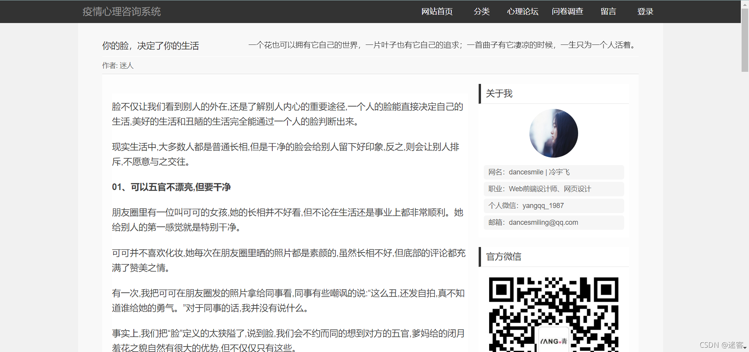749x352 pixels.
Task: Click the 官方微信 section heading
Action: coord(504,257)
